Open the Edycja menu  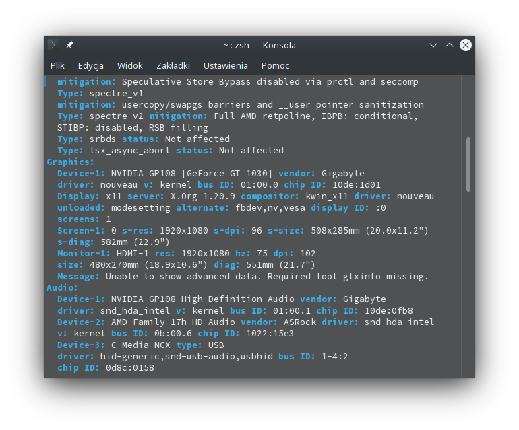pos(90,65)
